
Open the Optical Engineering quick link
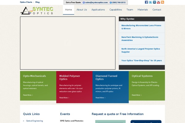(x=35, y=121)
